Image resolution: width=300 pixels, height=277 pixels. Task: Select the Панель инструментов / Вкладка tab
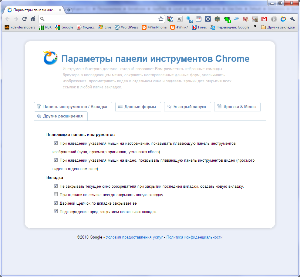click(73, 107)
